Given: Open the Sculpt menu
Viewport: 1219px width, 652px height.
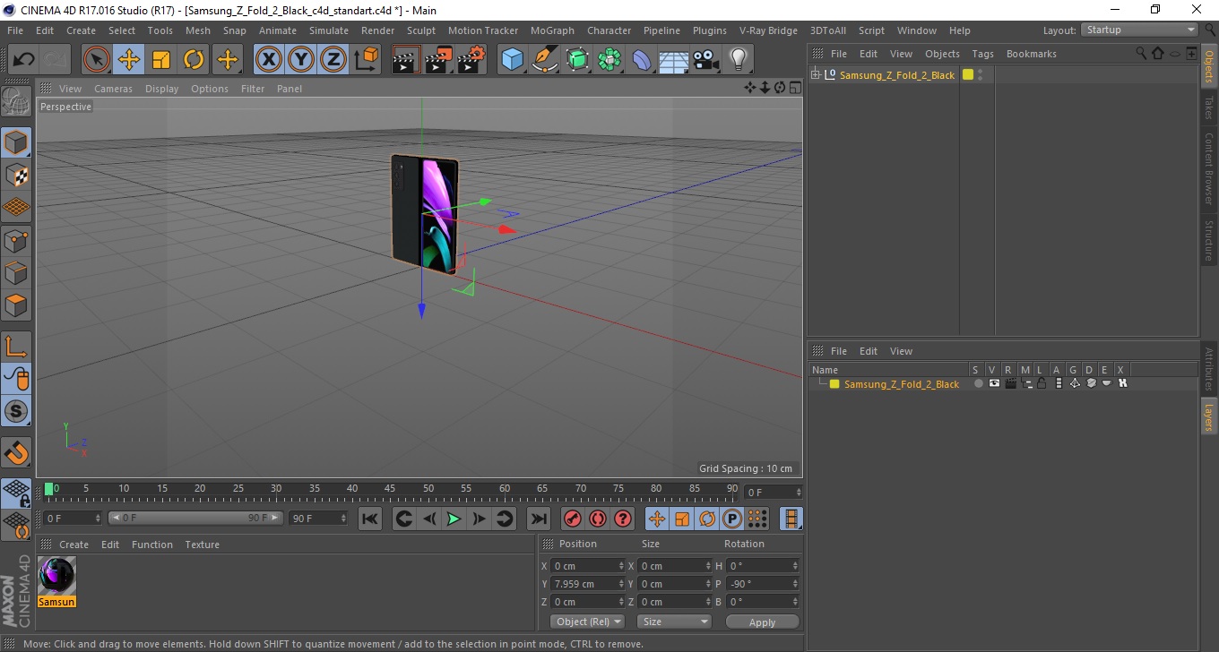Looking at the screenshot, I should (421, 30).
